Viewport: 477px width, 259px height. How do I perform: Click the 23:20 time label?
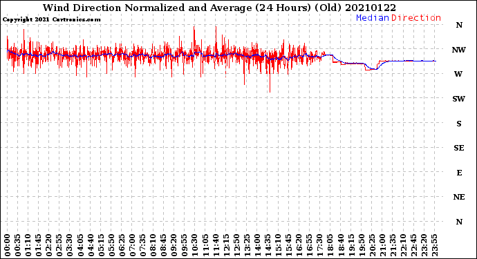pyautogui.click(x=424, y=245)
